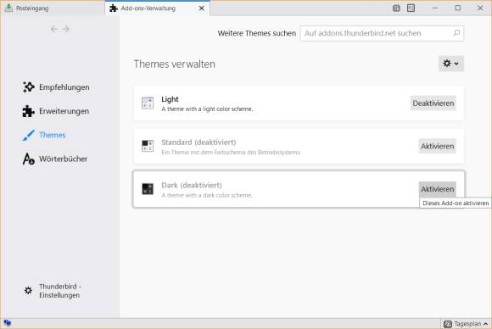Go forward with the right arrow
The width and height of the screenshot is (492, 329).
pyautogui.click(x=65, y=29)
